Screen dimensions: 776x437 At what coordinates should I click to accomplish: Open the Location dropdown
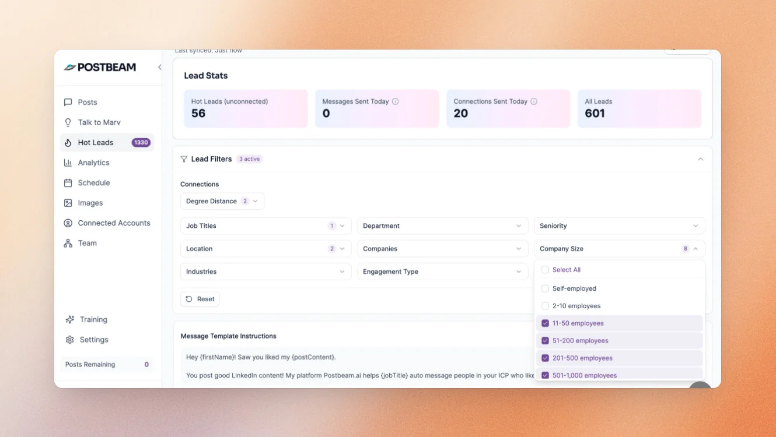[x=266, y=249]
